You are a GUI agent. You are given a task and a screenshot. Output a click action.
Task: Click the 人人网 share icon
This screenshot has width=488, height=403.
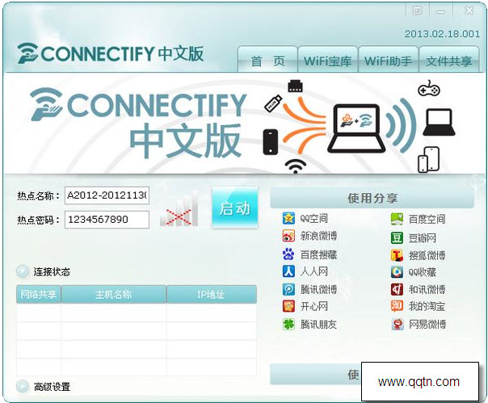click(x=288, y=272)
